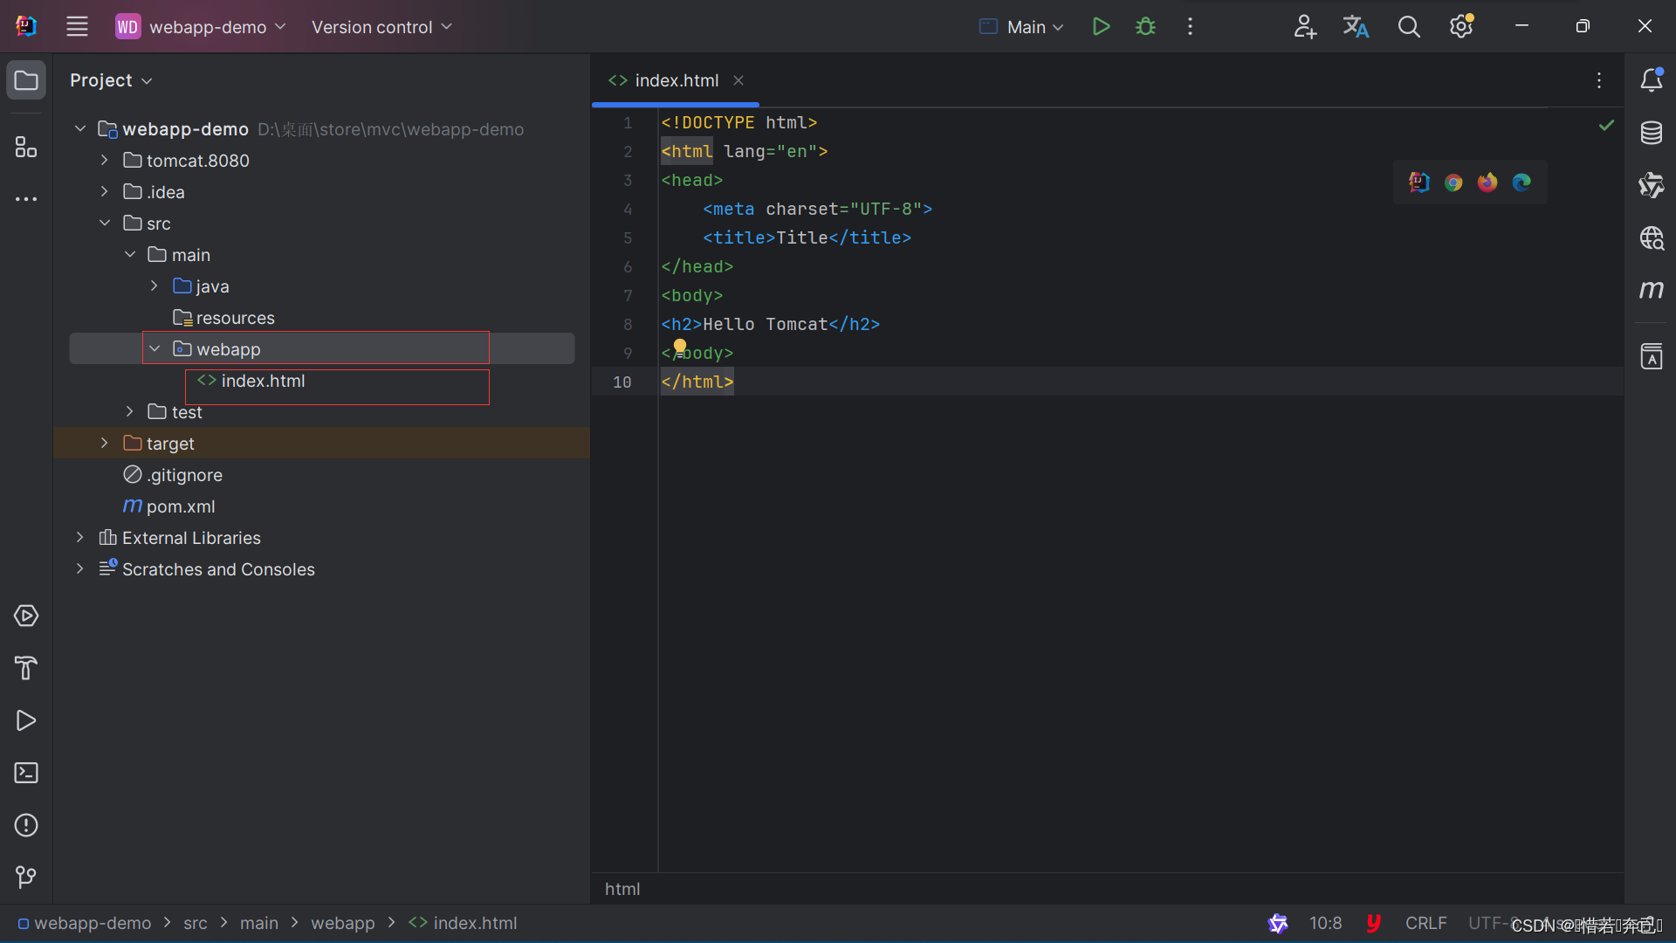Image resolution: width=1676 pixels, height=943 pixels.
Task: Click the green Run button in toolbar
Action: (1101, 26)
